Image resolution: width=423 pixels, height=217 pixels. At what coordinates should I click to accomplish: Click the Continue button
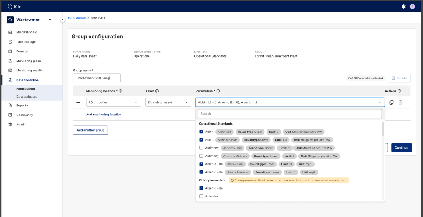[x=401, y=148]
